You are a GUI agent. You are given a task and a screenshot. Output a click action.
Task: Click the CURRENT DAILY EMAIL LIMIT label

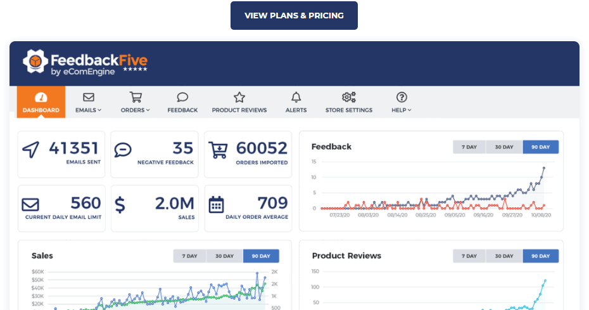coord(63,217)
